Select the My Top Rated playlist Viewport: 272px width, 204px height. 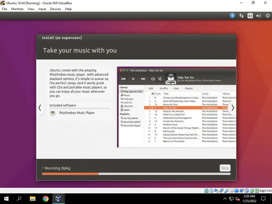click(129, 118)
